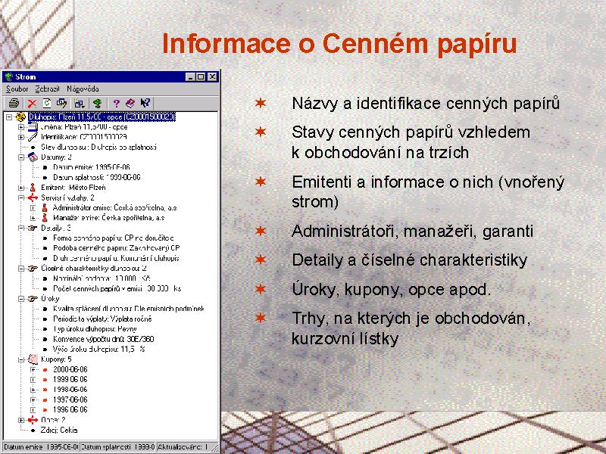Select the Podoba cenného papíru row
The image size is (606, 454).
tap(117, 248)
